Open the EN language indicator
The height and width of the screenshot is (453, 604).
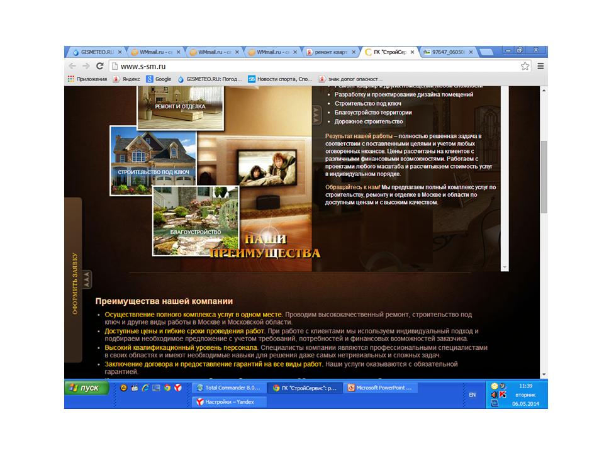point(473,395)
